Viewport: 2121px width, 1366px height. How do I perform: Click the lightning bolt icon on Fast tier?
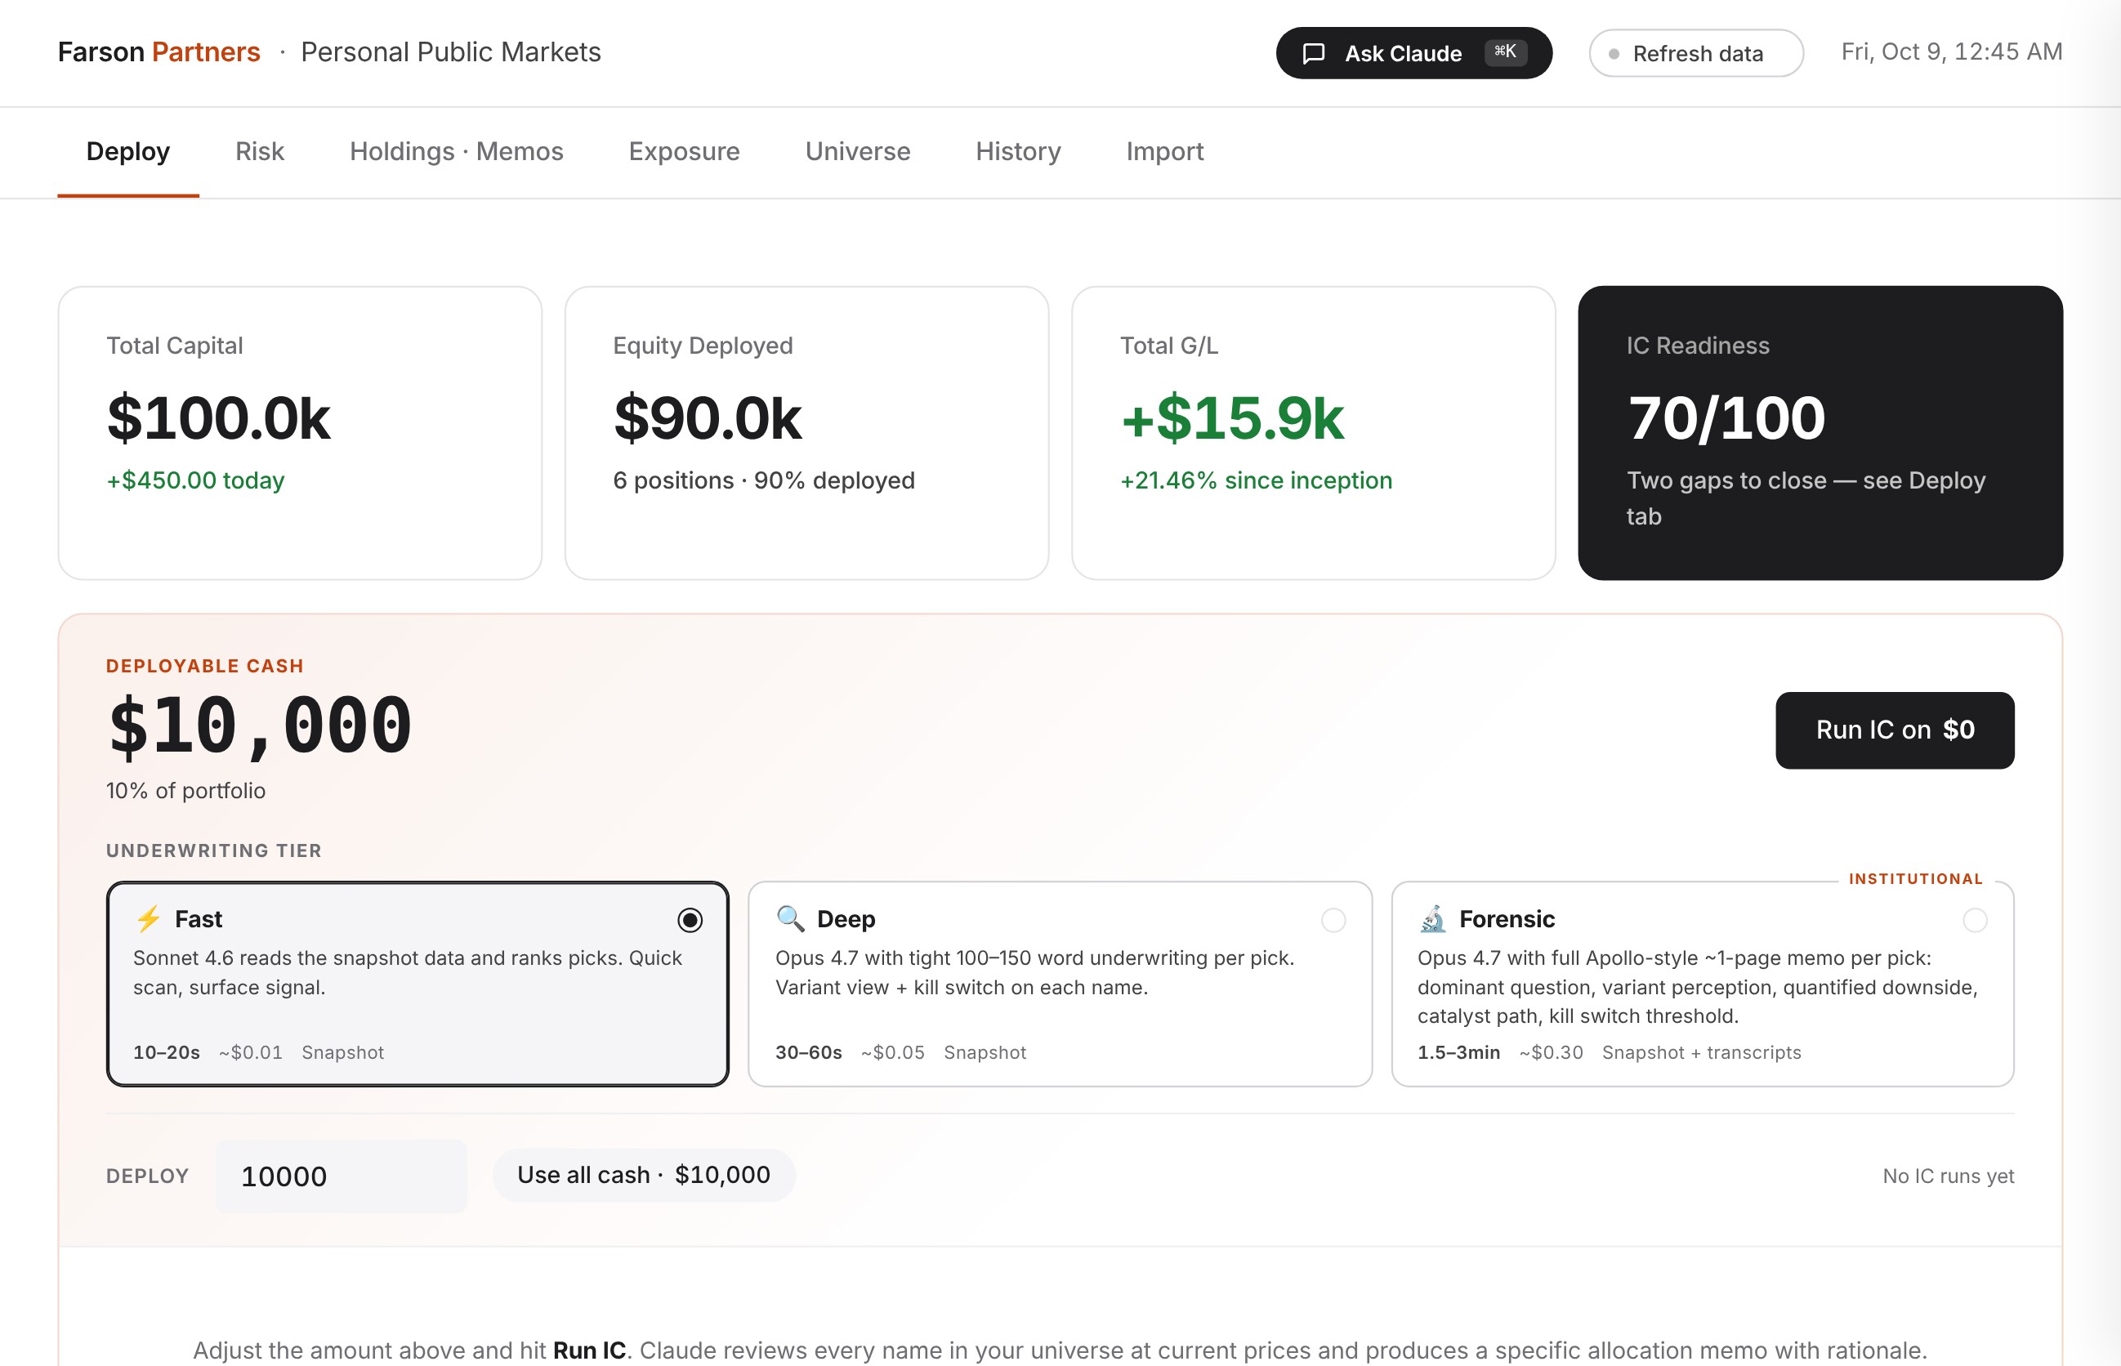148,919
